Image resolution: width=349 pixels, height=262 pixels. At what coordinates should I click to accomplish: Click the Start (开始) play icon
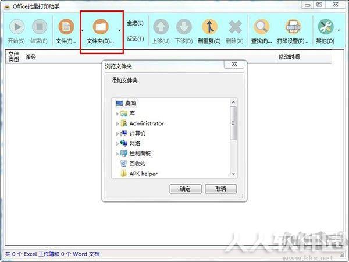click(17, 27)
